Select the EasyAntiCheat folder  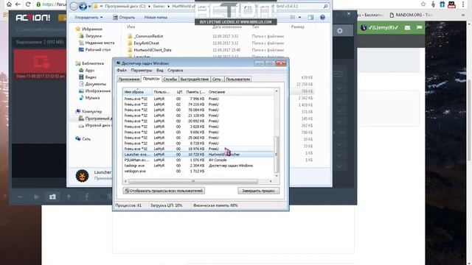(x=143, y=43)
